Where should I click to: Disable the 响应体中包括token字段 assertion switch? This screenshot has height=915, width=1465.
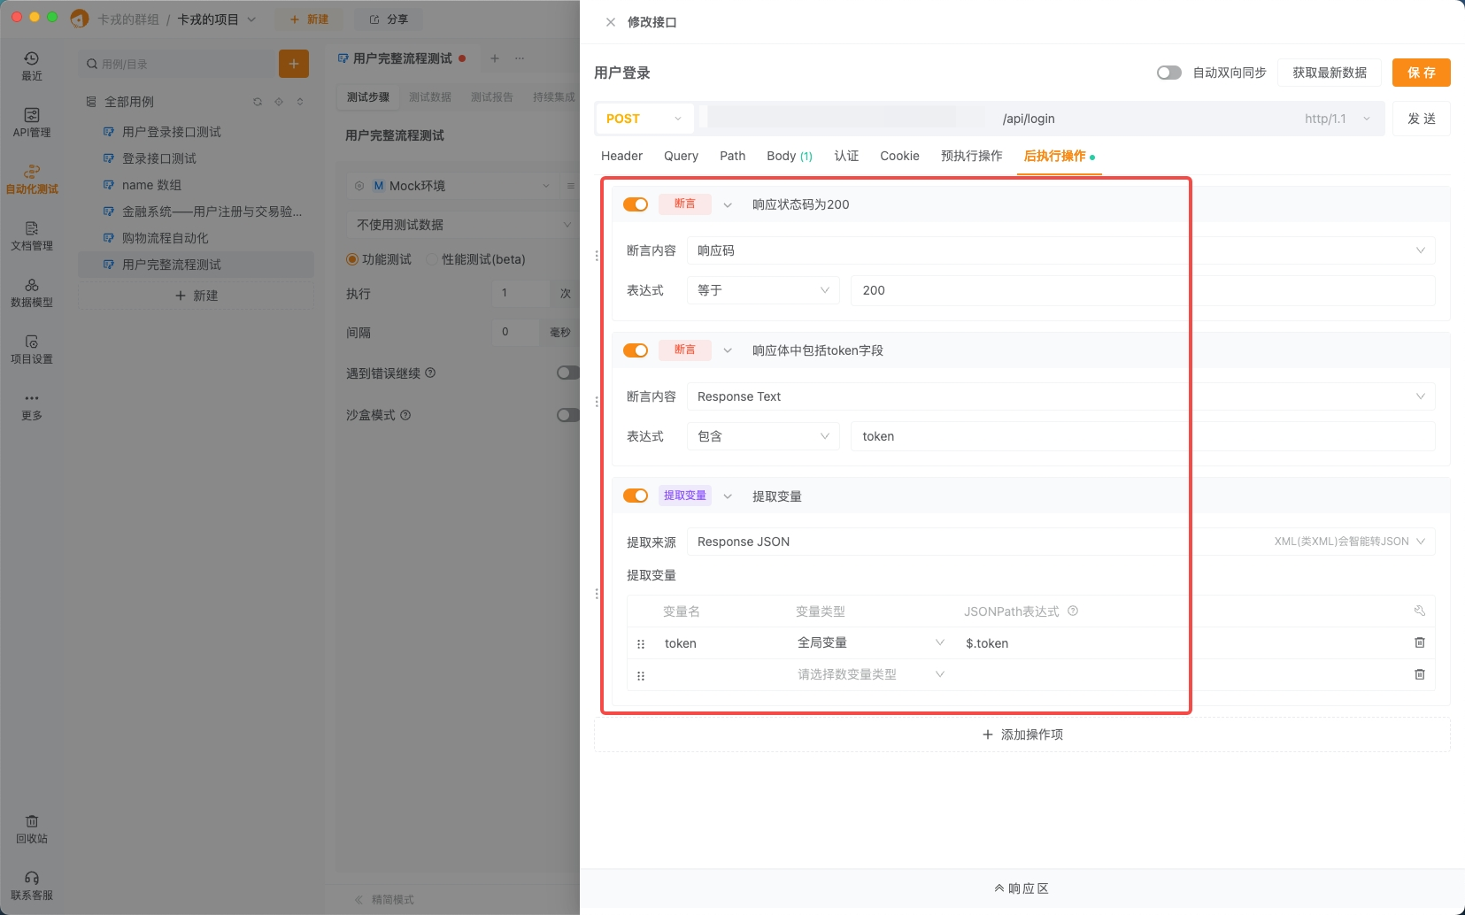click(636, 350)
